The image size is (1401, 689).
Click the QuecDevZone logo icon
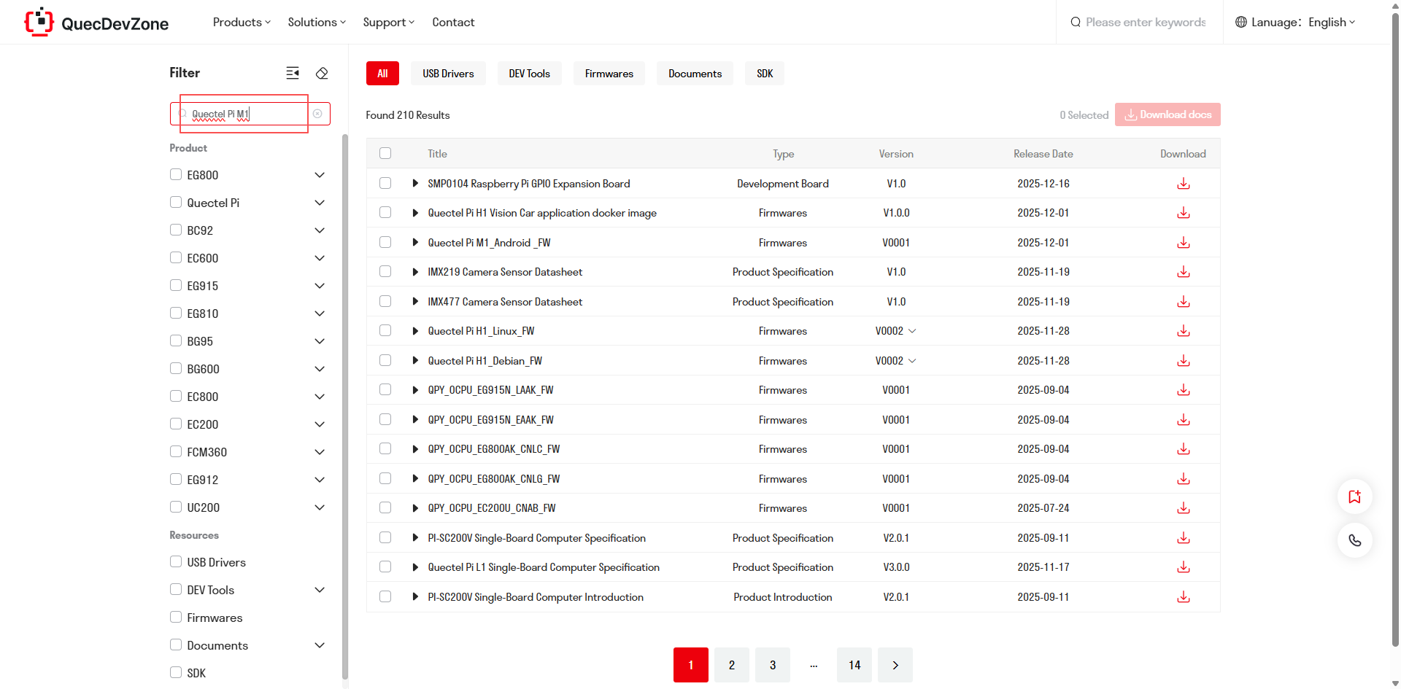coord(39,22)
